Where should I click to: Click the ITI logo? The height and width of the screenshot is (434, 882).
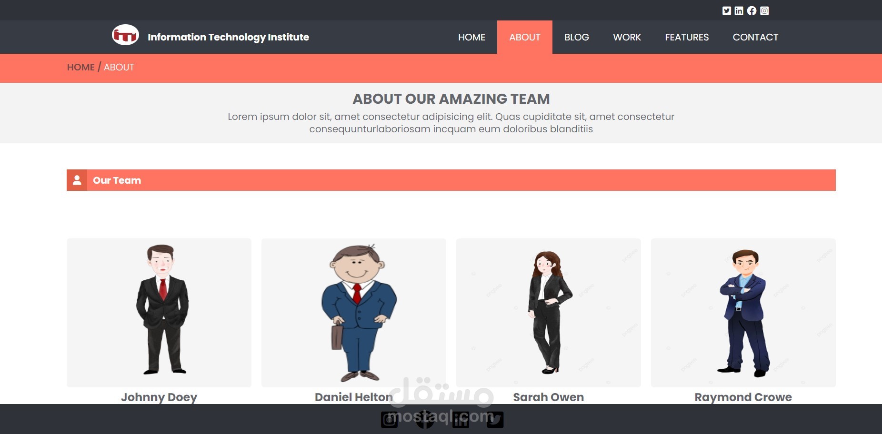(125, 35)
